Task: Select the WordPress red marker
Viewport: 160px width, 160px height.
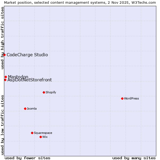Action: (x=122, y=98)
